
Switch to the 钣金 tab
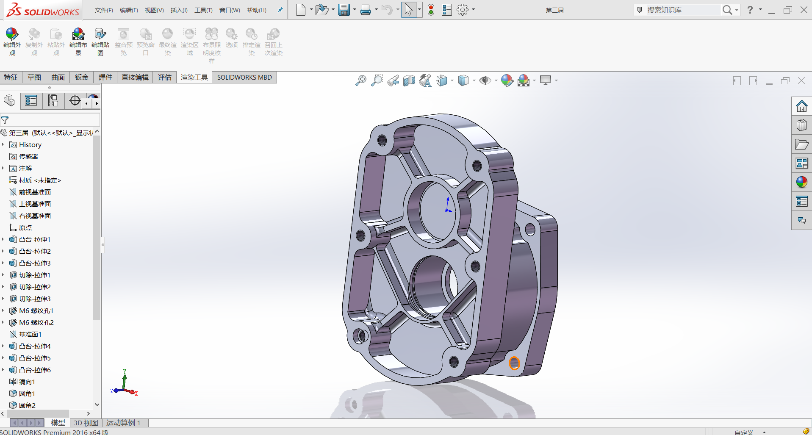click(82, 77)
